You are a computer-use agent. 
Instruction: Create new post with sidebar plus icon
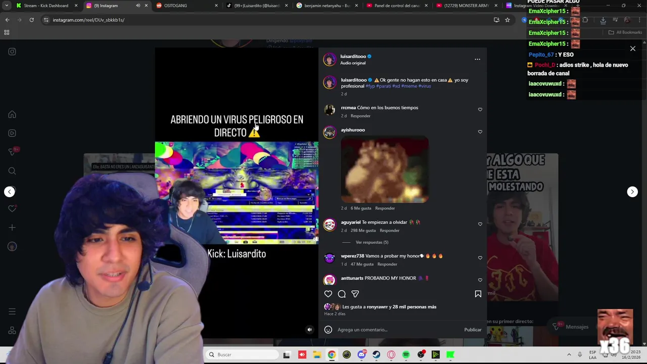12,227
